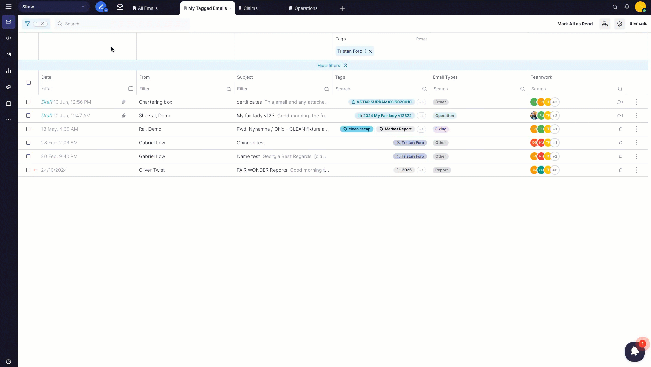Select the Chartering box email checkbox
The image size is (651, 367).
point(28,102)
